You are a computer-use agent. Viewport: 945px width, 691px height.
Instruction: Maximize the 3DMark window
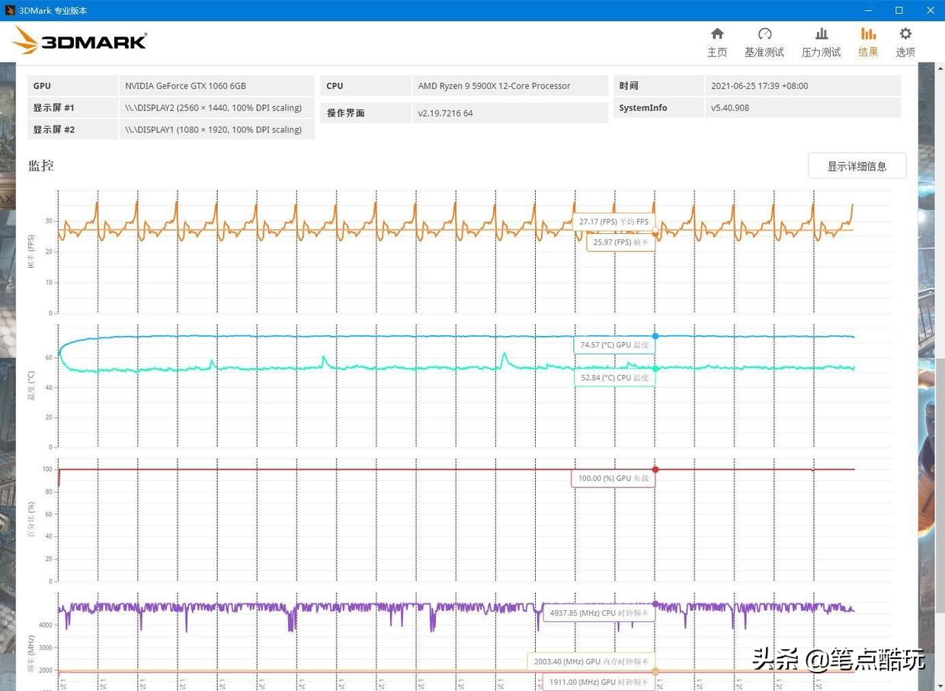(899, 11)
